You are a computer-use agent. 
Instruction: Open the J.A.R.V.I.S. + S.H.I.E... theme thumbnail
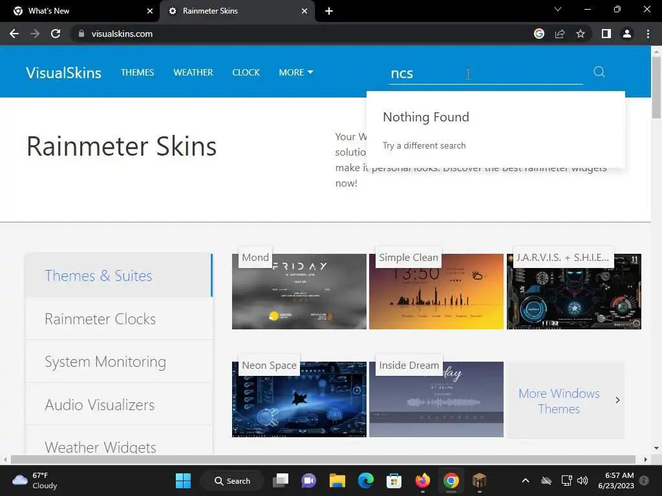pyautogui.click(x=574, y=291)
